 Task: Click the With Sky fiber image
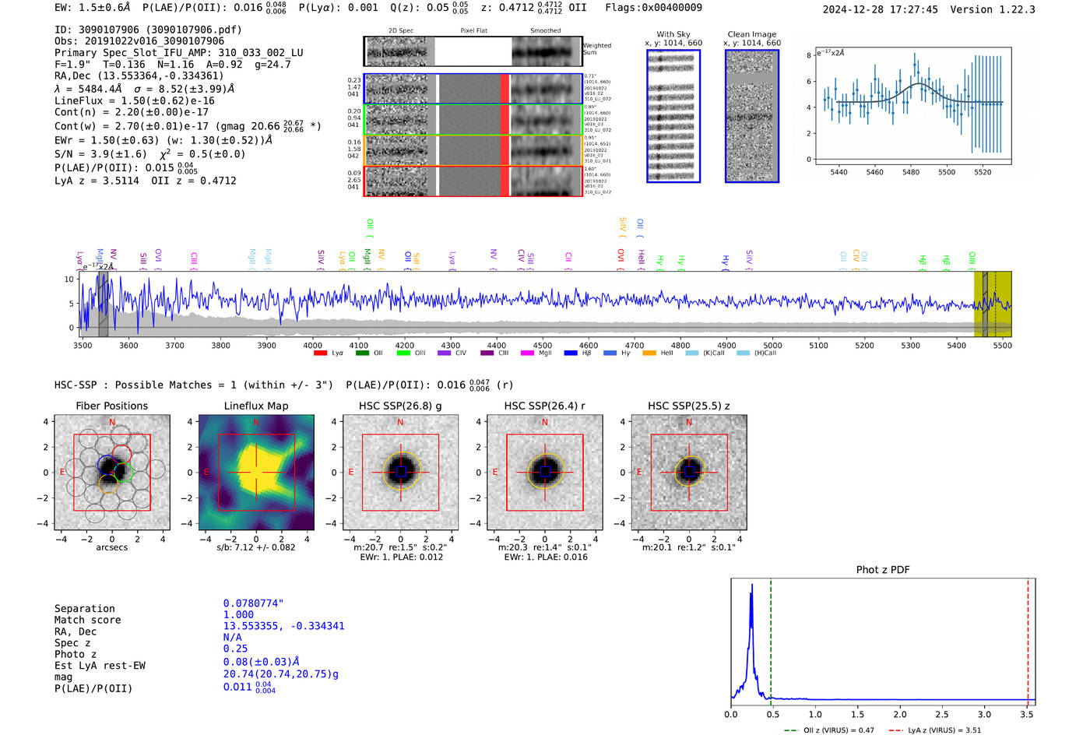coord(673,116)
